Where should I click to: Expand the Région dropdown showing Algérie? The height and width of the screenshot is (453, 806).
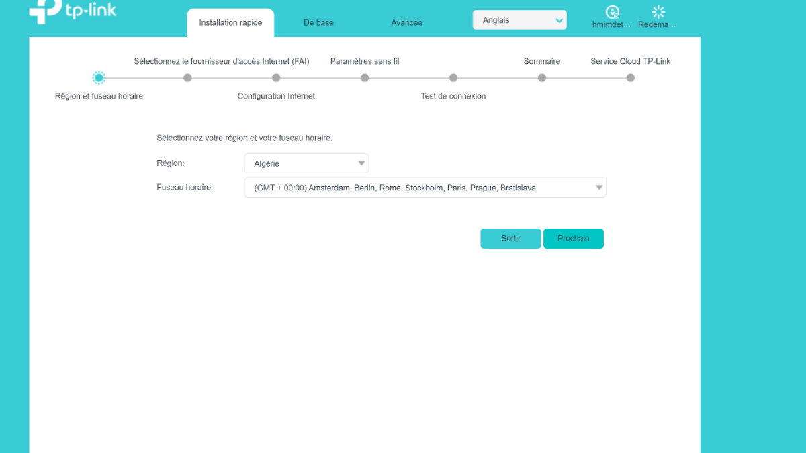pyautogui.click(x=306, y=163)
